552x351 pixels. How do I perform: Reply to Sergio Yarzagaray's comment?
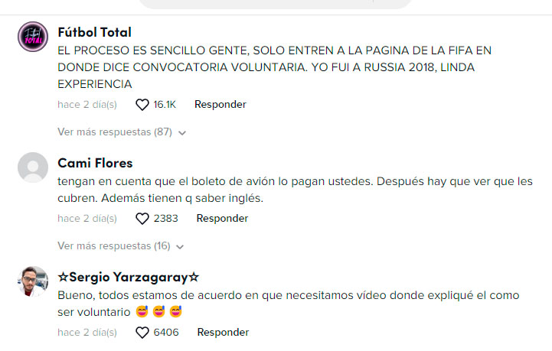223,333
